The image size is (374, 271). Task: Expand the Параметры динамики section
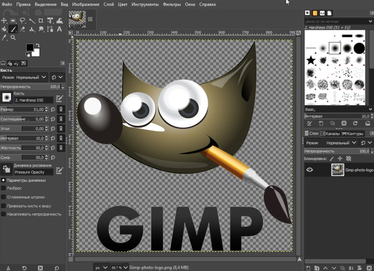(x=3, y=180)
